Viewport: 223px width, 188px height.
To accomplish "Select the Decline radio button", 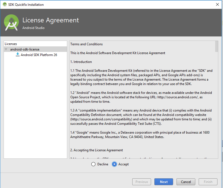I will 93,164.
